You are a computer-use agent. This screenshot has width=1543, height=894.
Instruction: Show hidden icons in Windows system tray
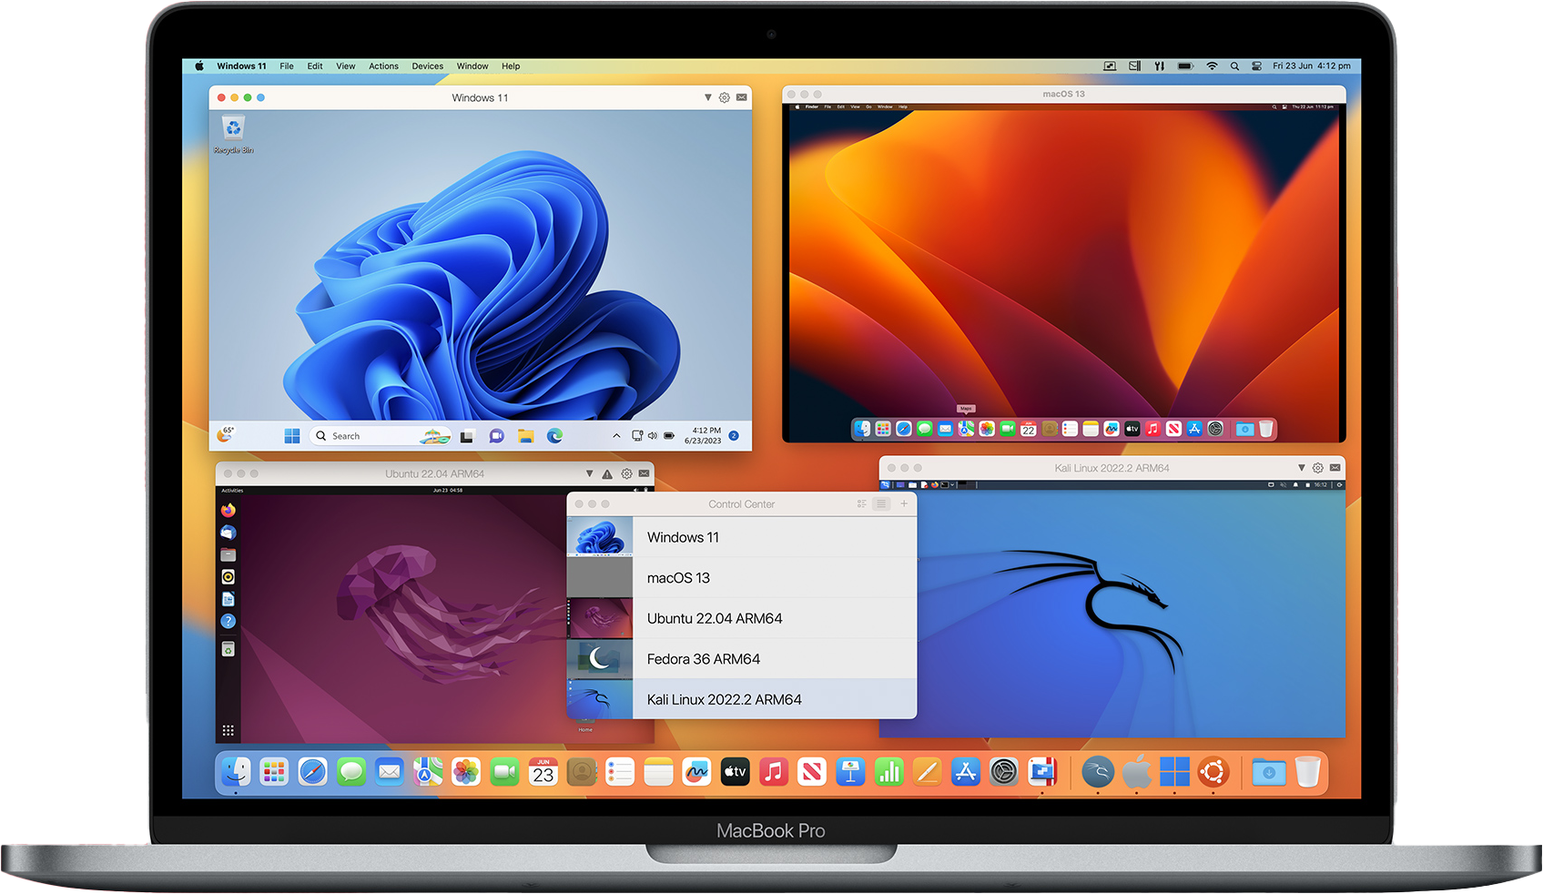pyautogui.click(x=616, y=436)
